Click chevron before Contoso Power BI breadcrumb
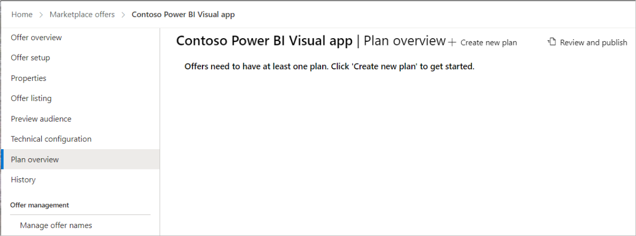 [x=123, y=15]
